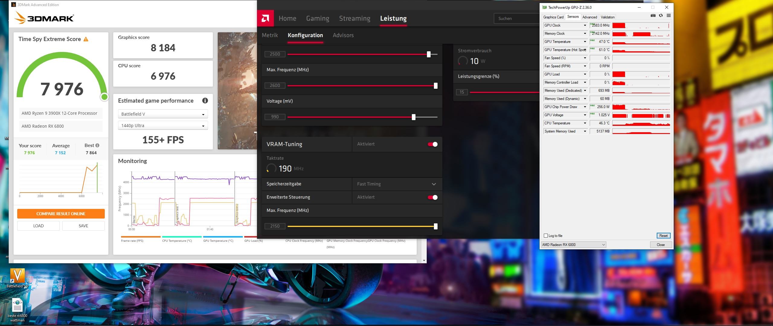Open the AMD Radeon RX 6800 device selector
773x326 pixels.
point(573,245)
